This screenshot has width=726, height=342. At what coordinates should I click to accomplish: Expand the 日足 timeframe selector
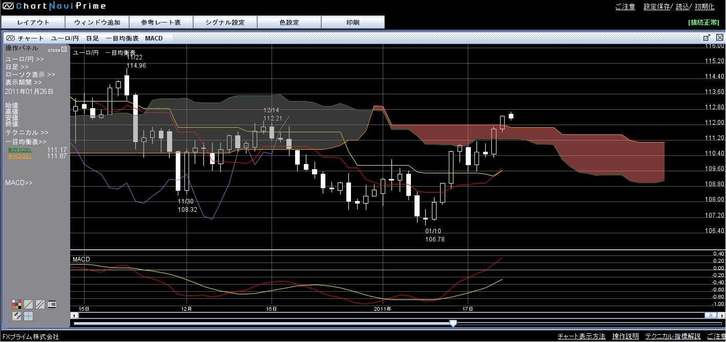17,67
